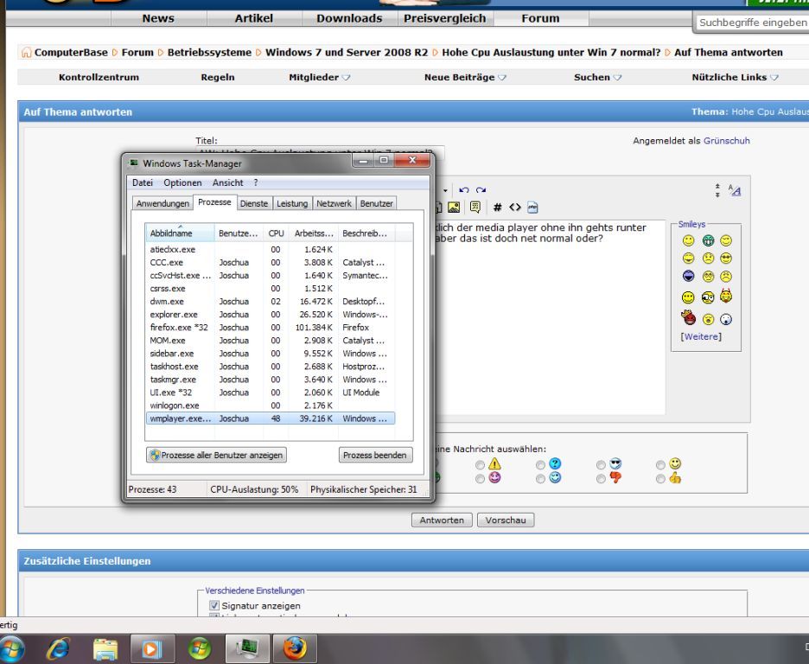Click the Vorschau preview button

506,520
